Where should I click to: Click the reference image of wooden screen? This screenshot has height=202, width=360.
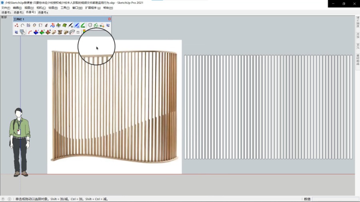tap(114, 107)
